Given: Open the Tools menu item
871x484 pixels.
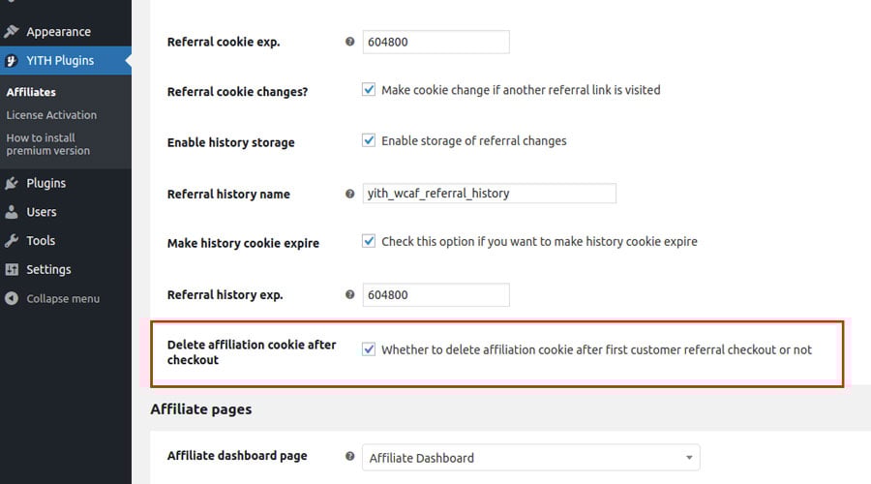Looking at the screenshot, I should click(x=66, y=241).
